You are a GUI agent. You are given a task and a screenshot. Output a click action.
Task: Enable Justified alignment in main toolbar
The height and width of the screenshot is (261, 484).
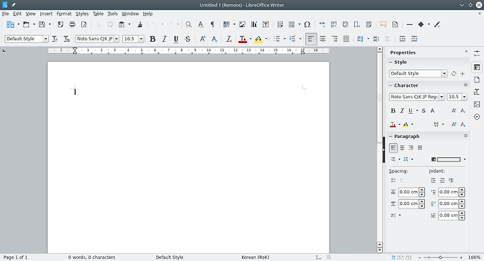tap(346, 39)
